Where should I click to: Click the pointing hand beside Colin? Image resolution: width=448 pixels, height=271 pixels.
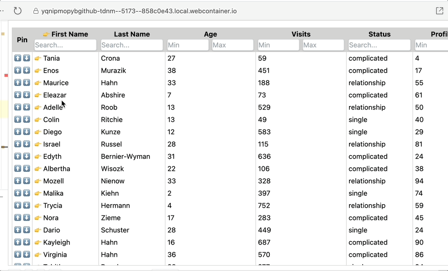click(38, 119)
